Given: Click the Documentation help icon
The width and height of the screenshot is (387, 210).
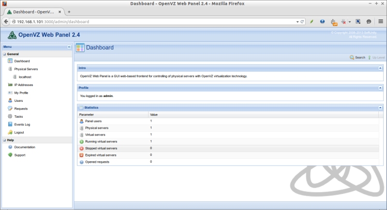Looking at the screenshot, I should (x=10, y=147).
